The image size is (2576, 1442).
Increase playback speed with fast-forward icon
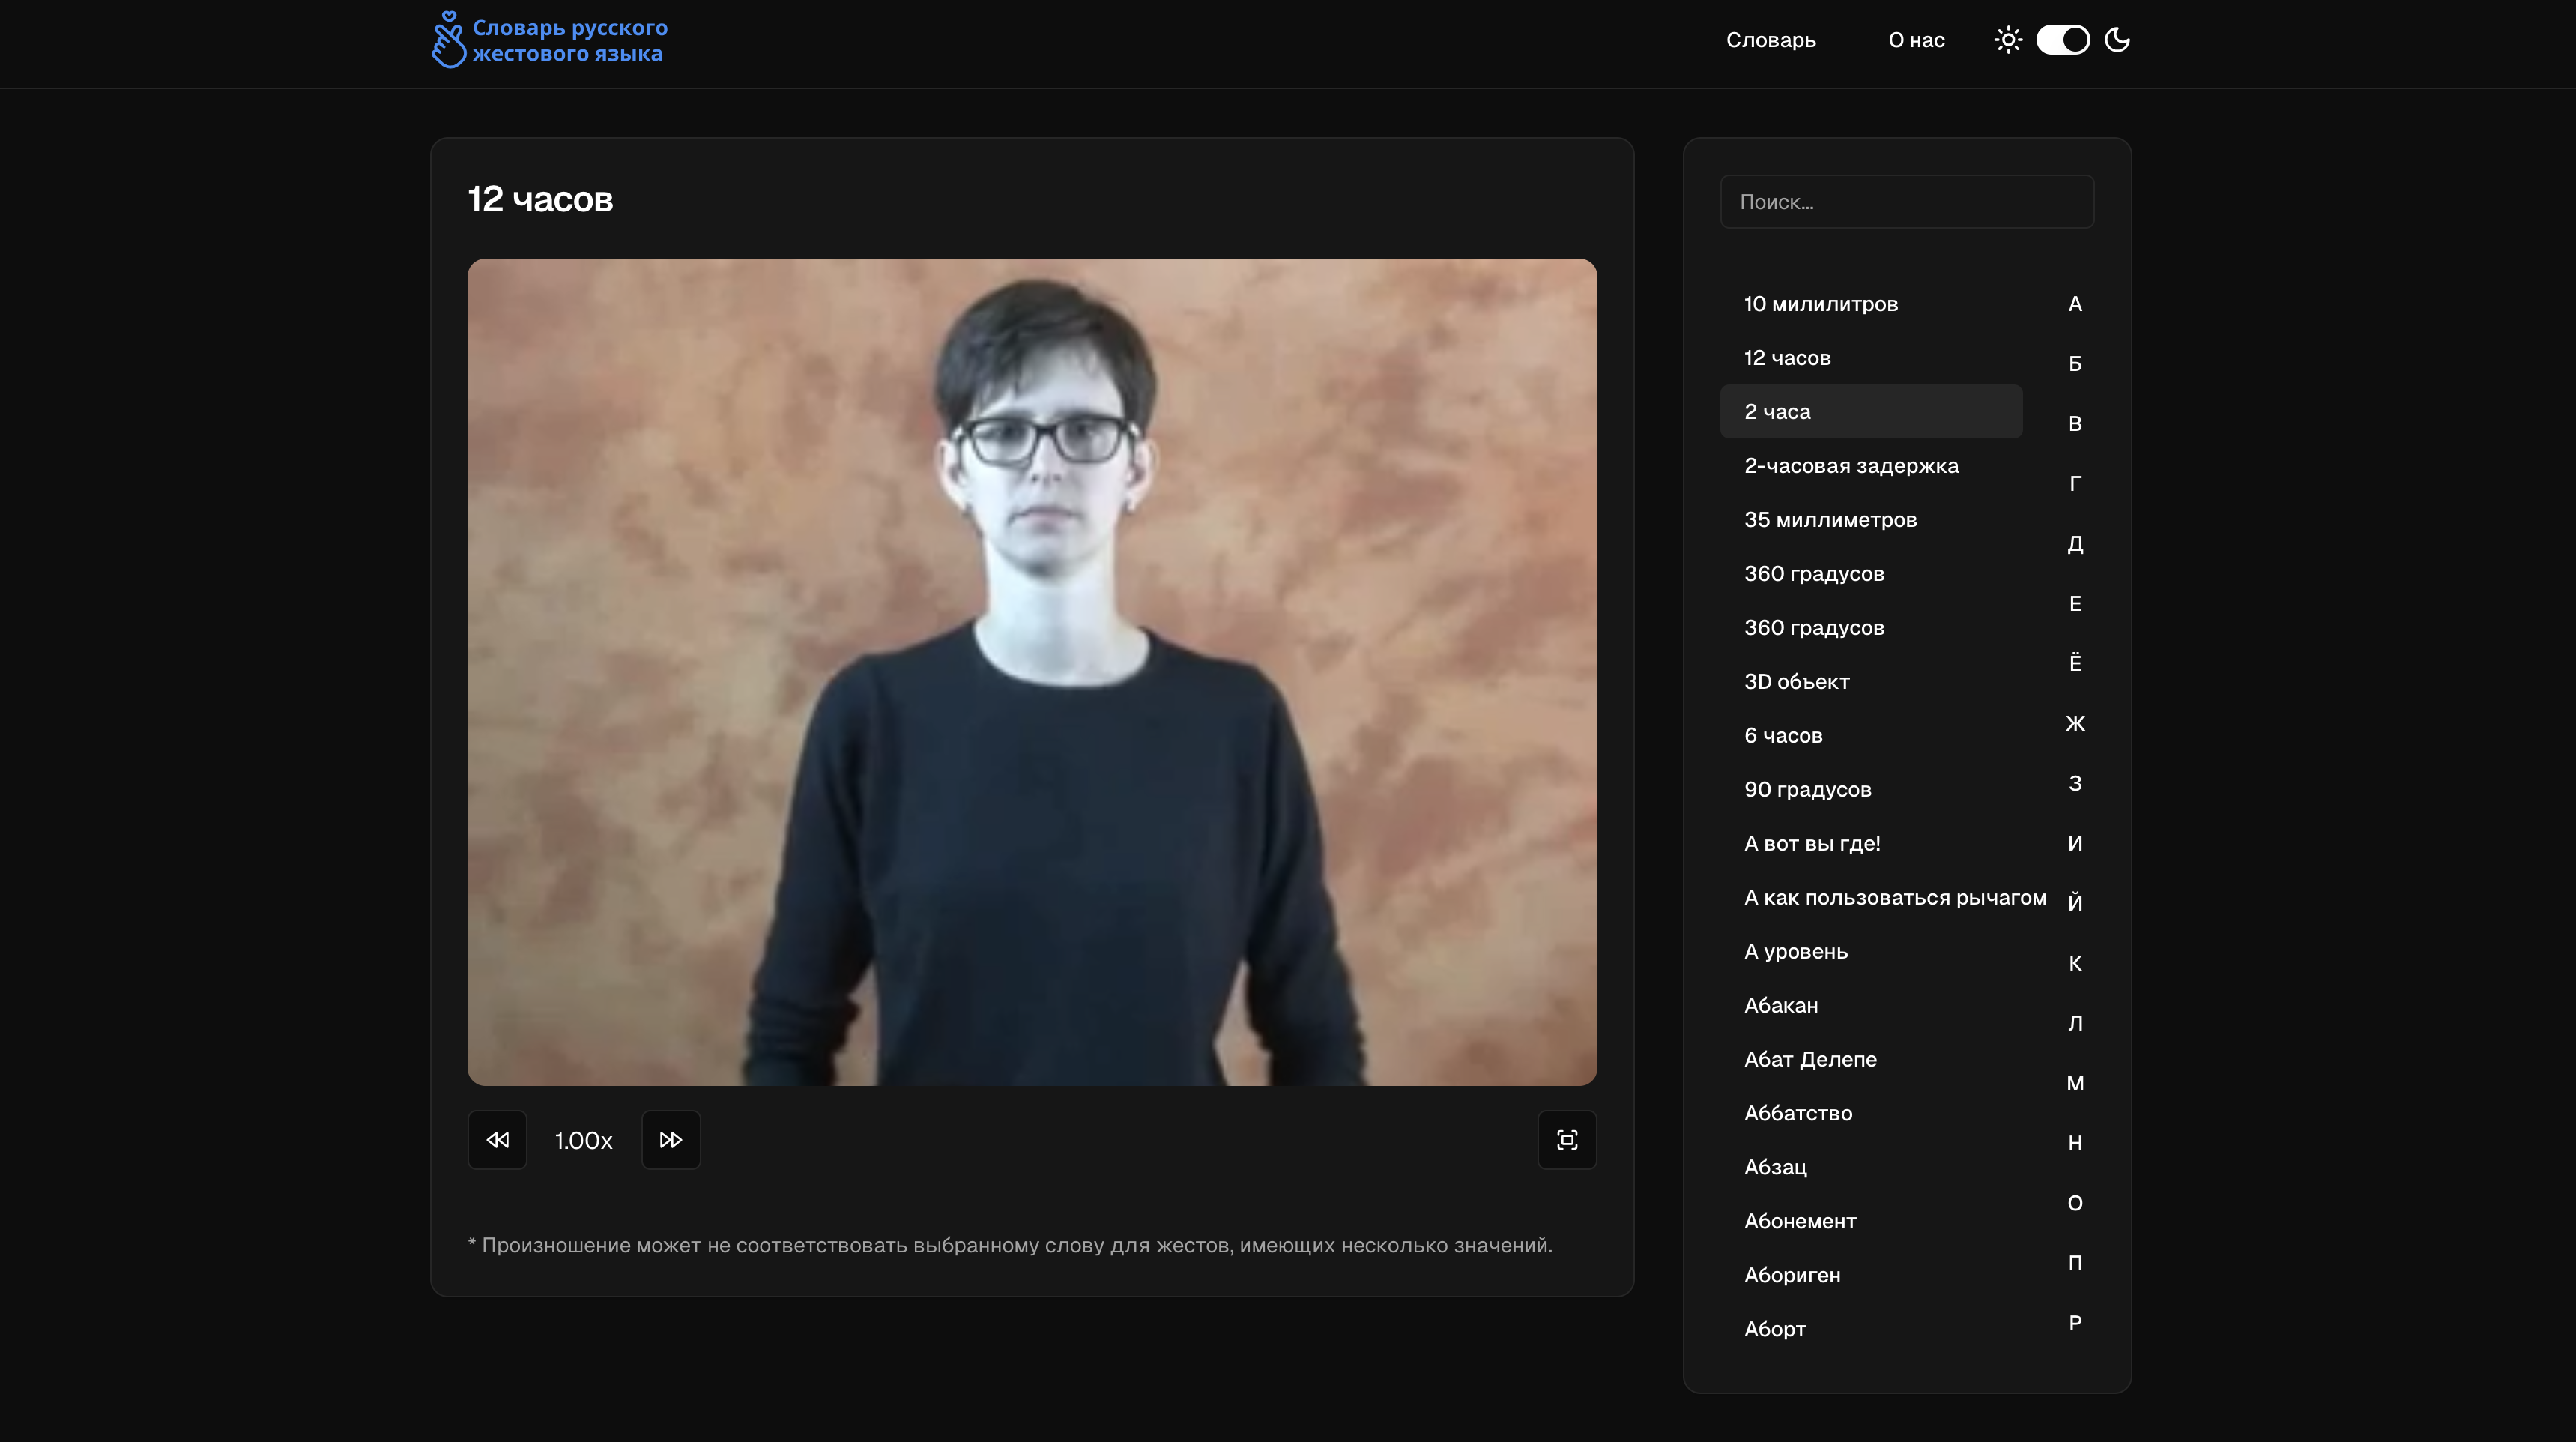pyautogui.click(x=670, y=1140)
